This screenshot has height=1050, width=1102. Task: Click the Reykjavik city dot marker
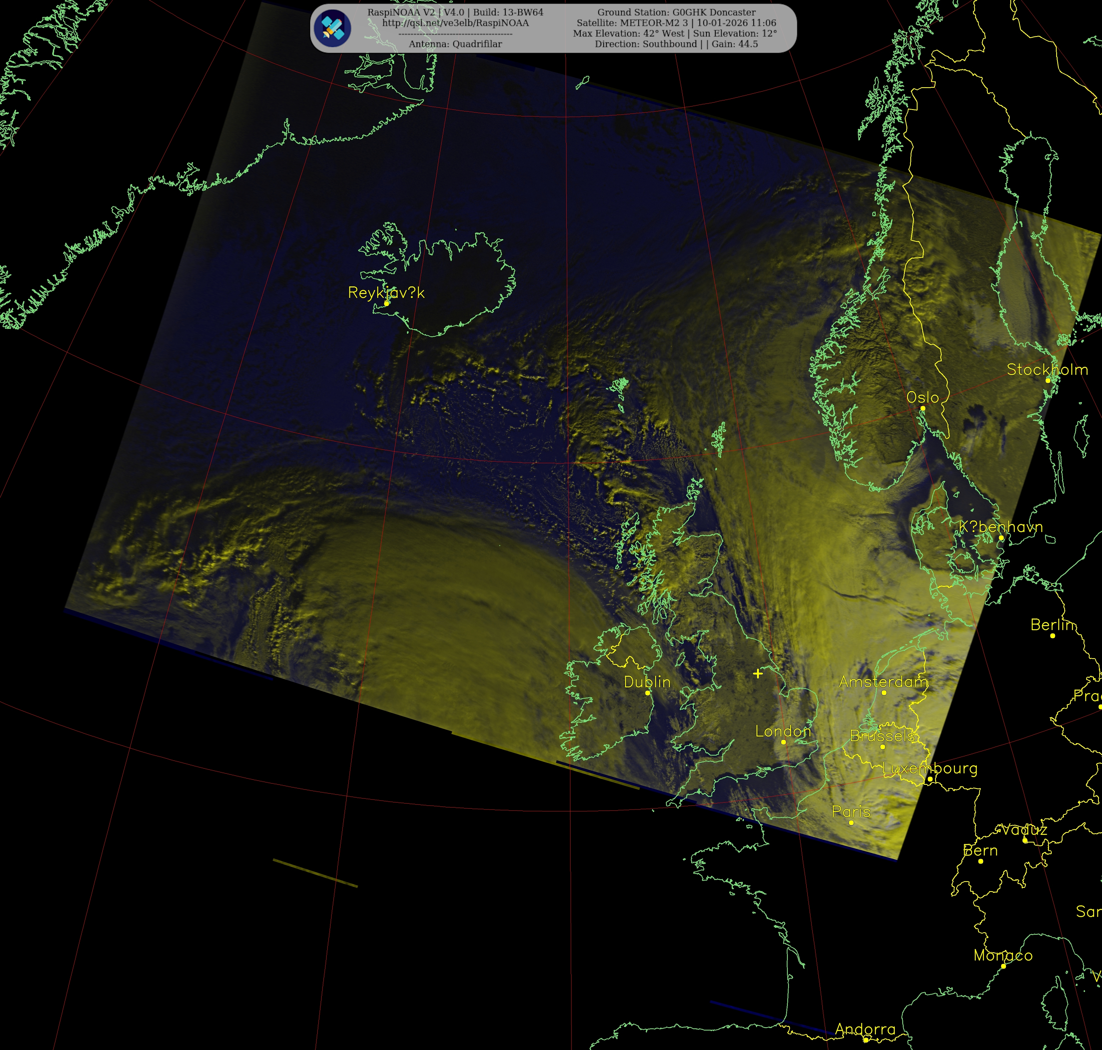386,303
